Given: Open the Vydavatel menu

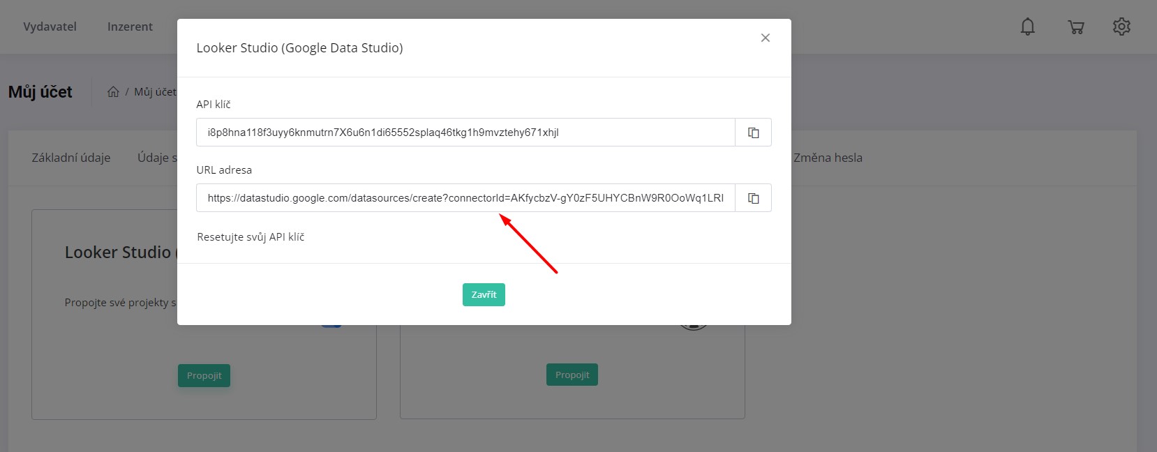Looking at the screenshot, I should (x=50, y=27).
